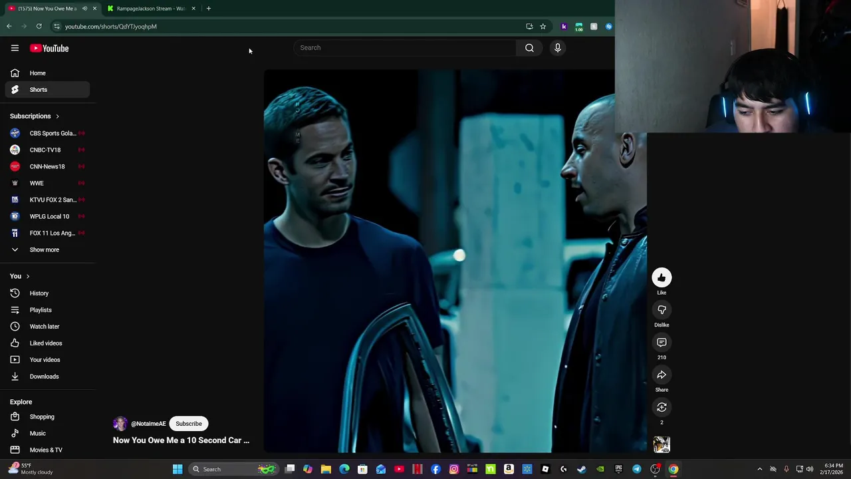Click the search magnifier button
The height and width of the screenshot is (479, 851).
tap(529, 48)
